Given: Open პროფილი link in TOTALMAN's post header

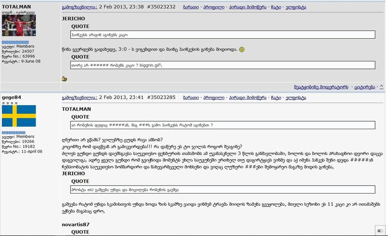Looking at the screenshot, I should (x=214, y=7).
